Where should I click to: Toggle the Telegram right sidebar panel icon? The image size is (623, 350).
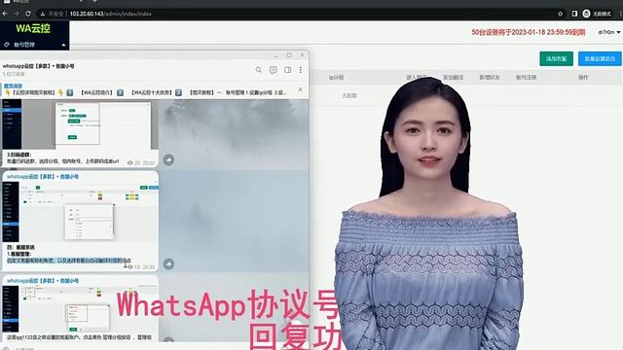coord(288,70)
